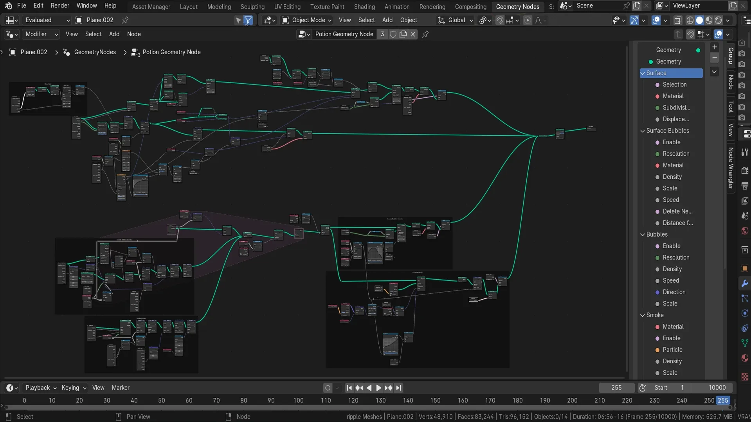Click the New Node Group copy button
This screenshot has height=422, width=751.
pos(403,34)
